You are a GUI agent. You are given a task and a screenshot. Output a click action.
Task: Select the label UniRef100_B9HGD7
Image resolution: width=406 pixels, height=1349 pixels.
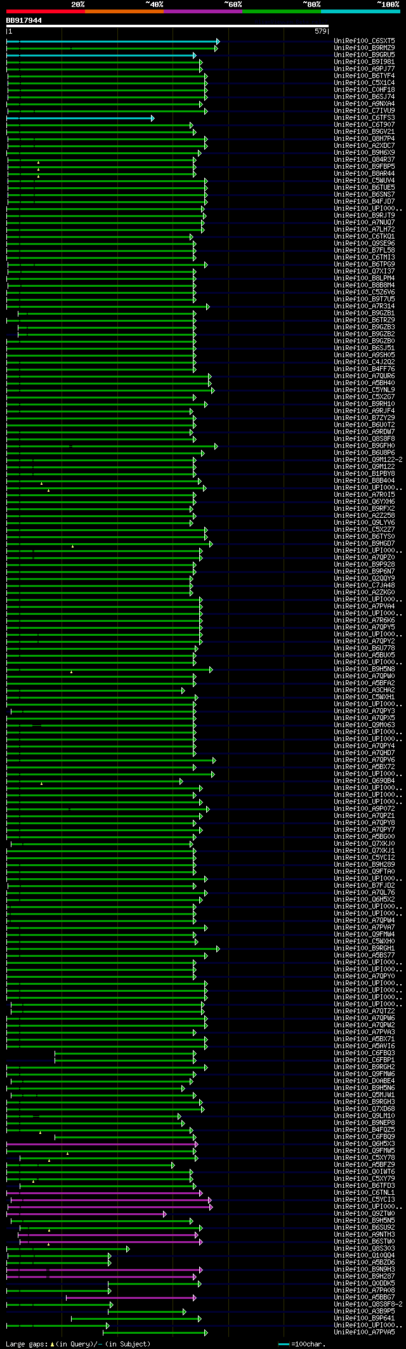click(364, 543)
